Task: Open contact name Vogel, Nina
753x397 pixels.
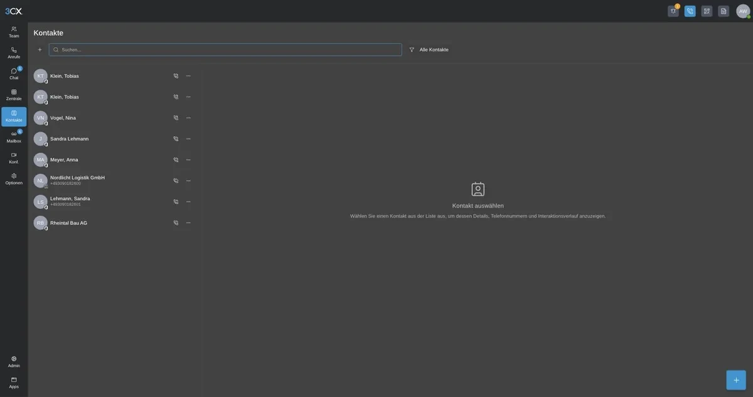Action: [63, 118]
